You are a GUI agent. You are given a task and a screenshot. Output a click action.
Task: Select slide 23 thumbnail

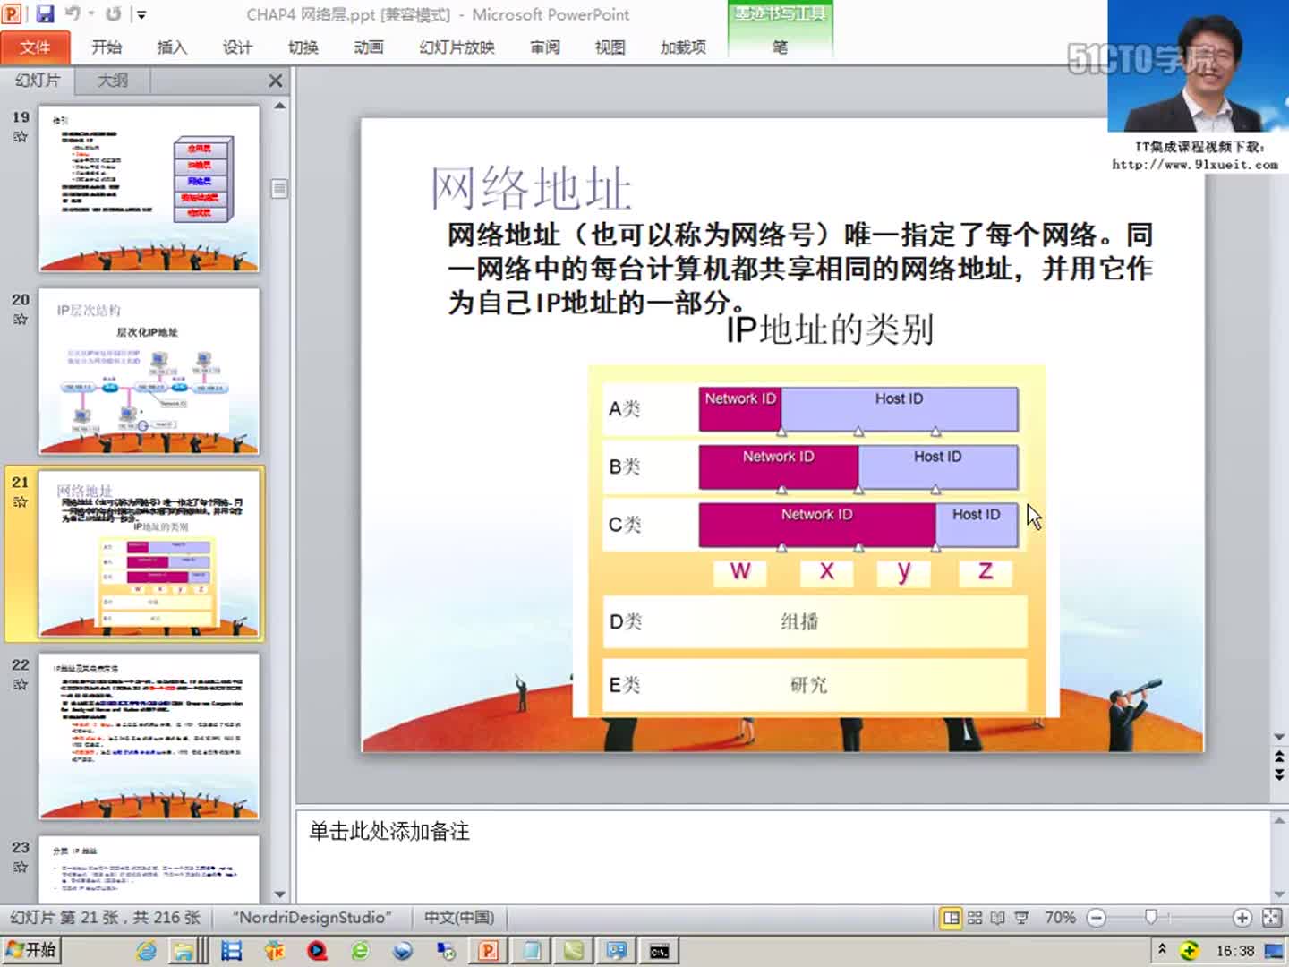[x=149, y=869]
